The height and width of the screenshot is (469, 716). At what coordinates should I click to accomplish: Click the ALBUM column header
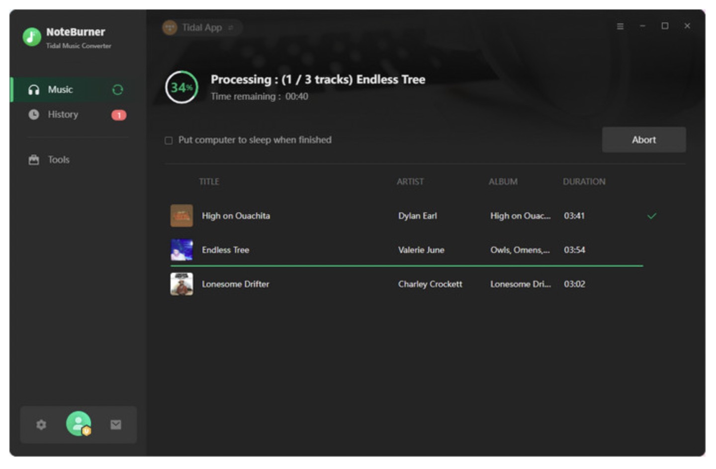click(x=503, y=182)
